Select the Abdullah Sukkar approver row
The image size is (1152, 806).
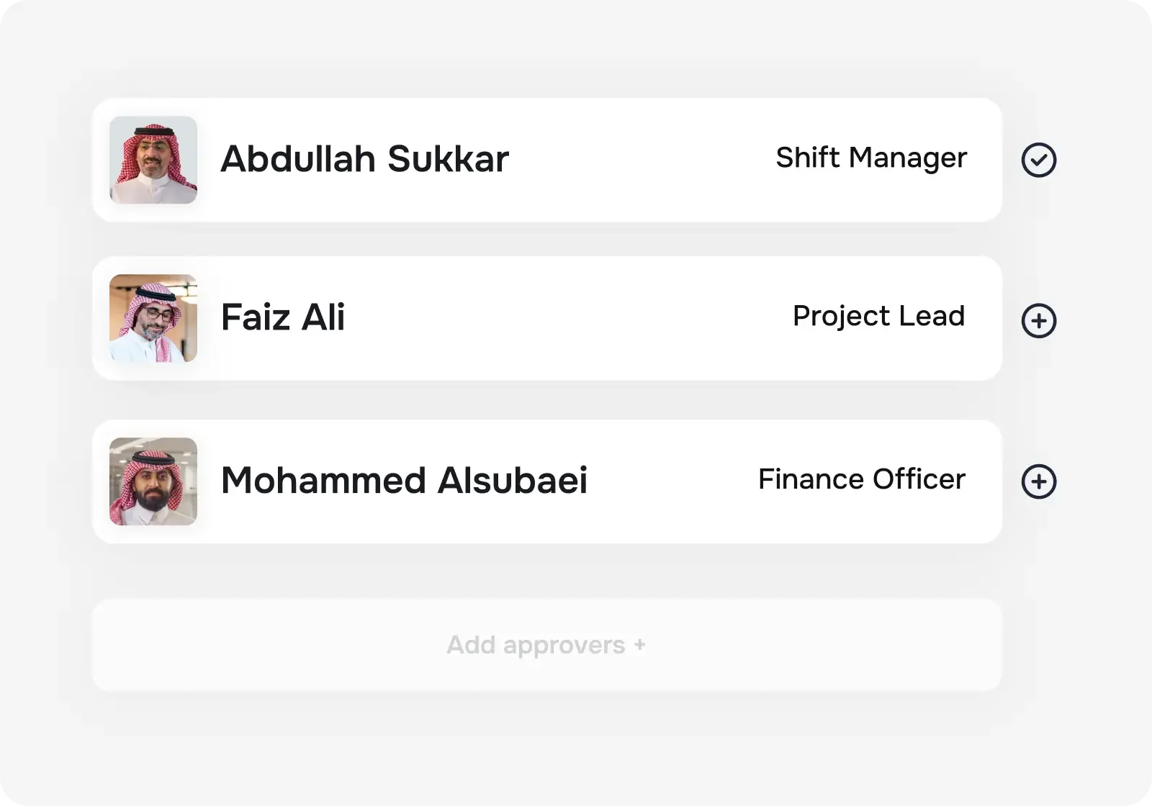coord(547,160)
